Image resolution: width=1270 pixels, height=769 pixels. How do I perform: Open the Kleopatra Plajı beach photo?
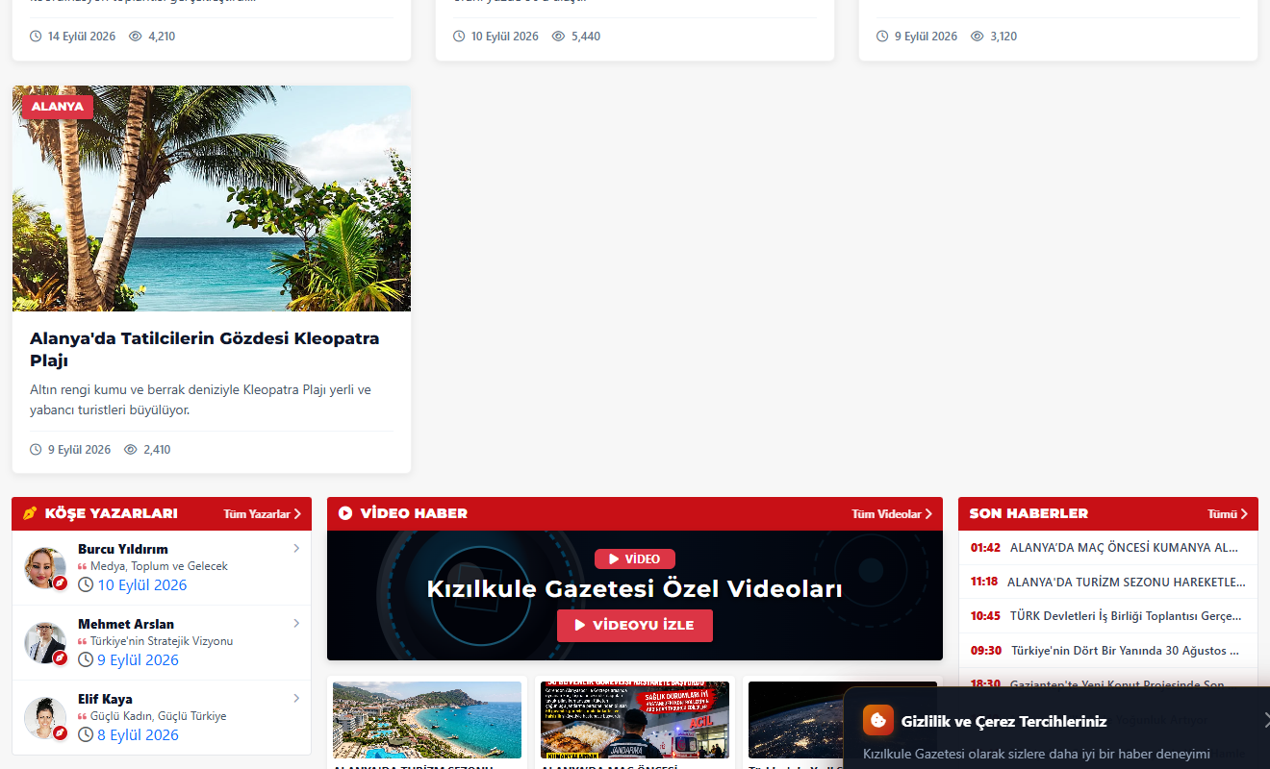tap(212, 199)
